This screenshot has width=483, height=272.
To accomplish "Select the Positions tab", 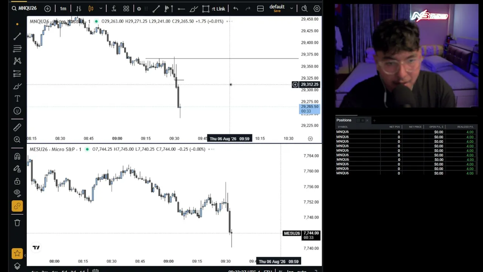I will click(x=344, y=120).
